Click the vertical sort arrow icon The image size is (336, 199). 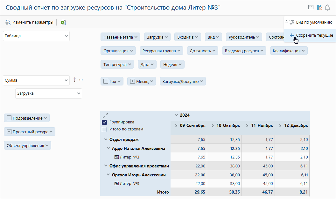[74, 80]
